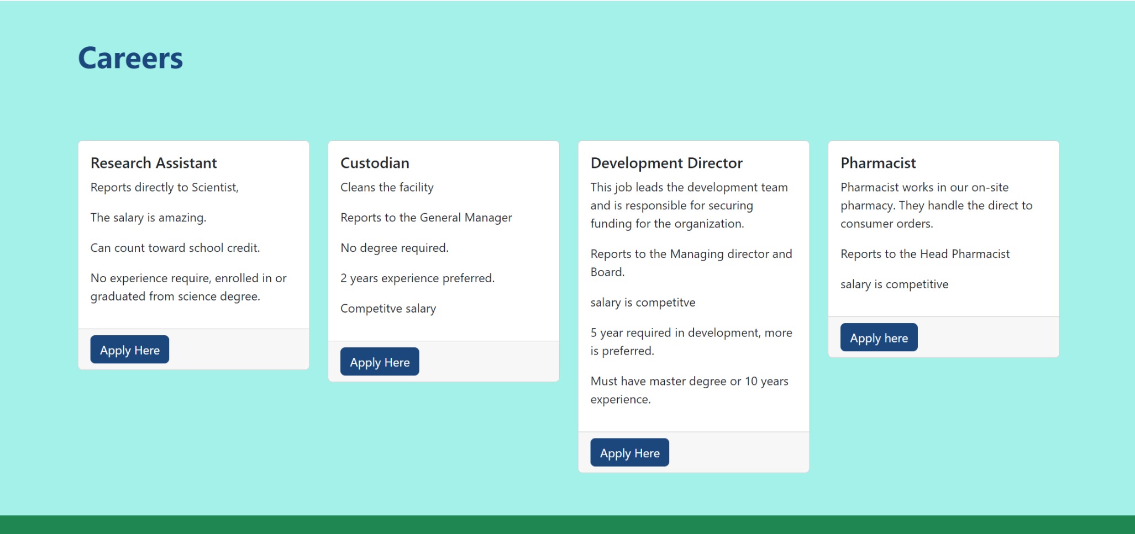The height and width of the screenshot is (534, 1135).
Task: Select 'Reports to the General Manager' text
Action: coord(426,218)
